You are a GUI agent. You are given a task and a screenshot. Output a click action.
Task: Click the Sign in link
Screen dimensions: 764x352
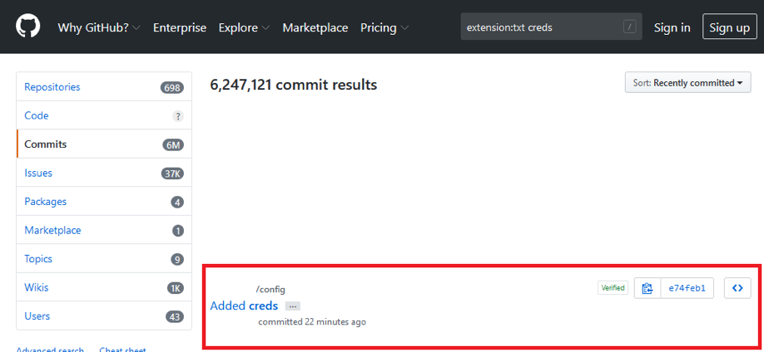(x=672, y=27)
